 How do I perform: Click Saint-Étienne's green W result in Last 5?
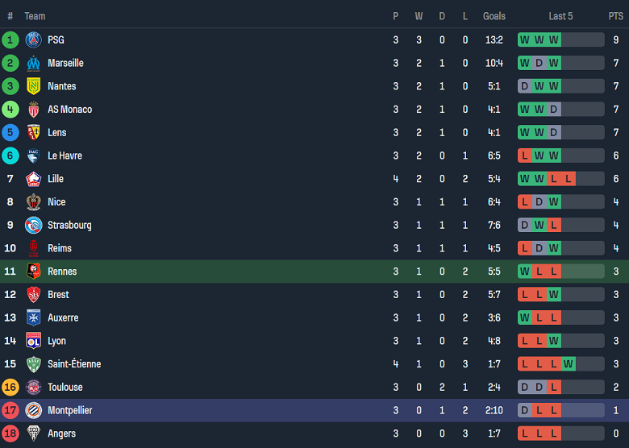pyautogui.click(x=568, y=364)
